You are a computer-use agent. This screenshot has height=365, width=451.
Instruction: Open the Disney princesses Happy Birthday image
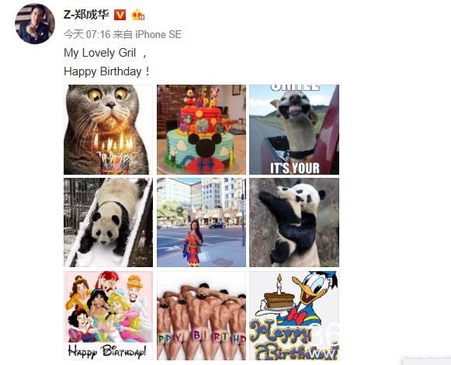pos(108,315)
